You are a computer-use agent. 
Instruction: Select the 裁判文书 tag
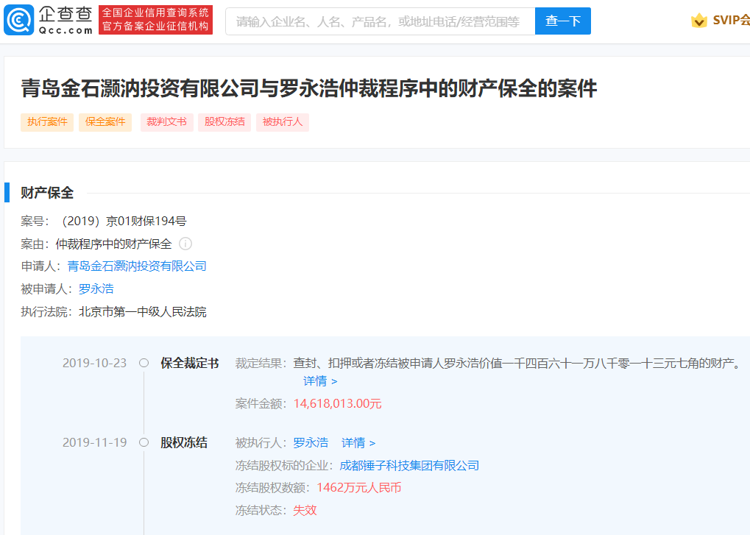pyautogui.click(x=166, y=122)
